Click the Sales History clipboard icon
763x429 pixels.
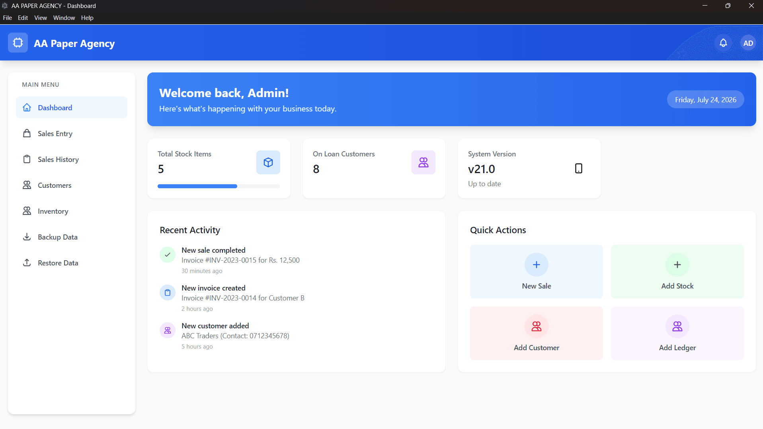coord(27,159)
